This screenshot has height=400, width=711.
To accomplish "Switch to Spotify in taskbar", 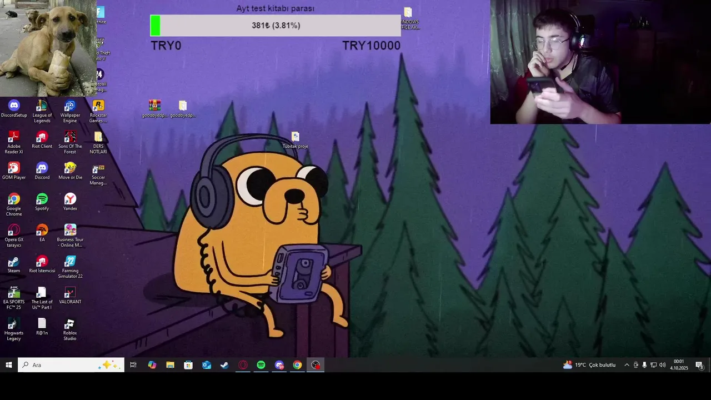I will [x=261, y=365].
